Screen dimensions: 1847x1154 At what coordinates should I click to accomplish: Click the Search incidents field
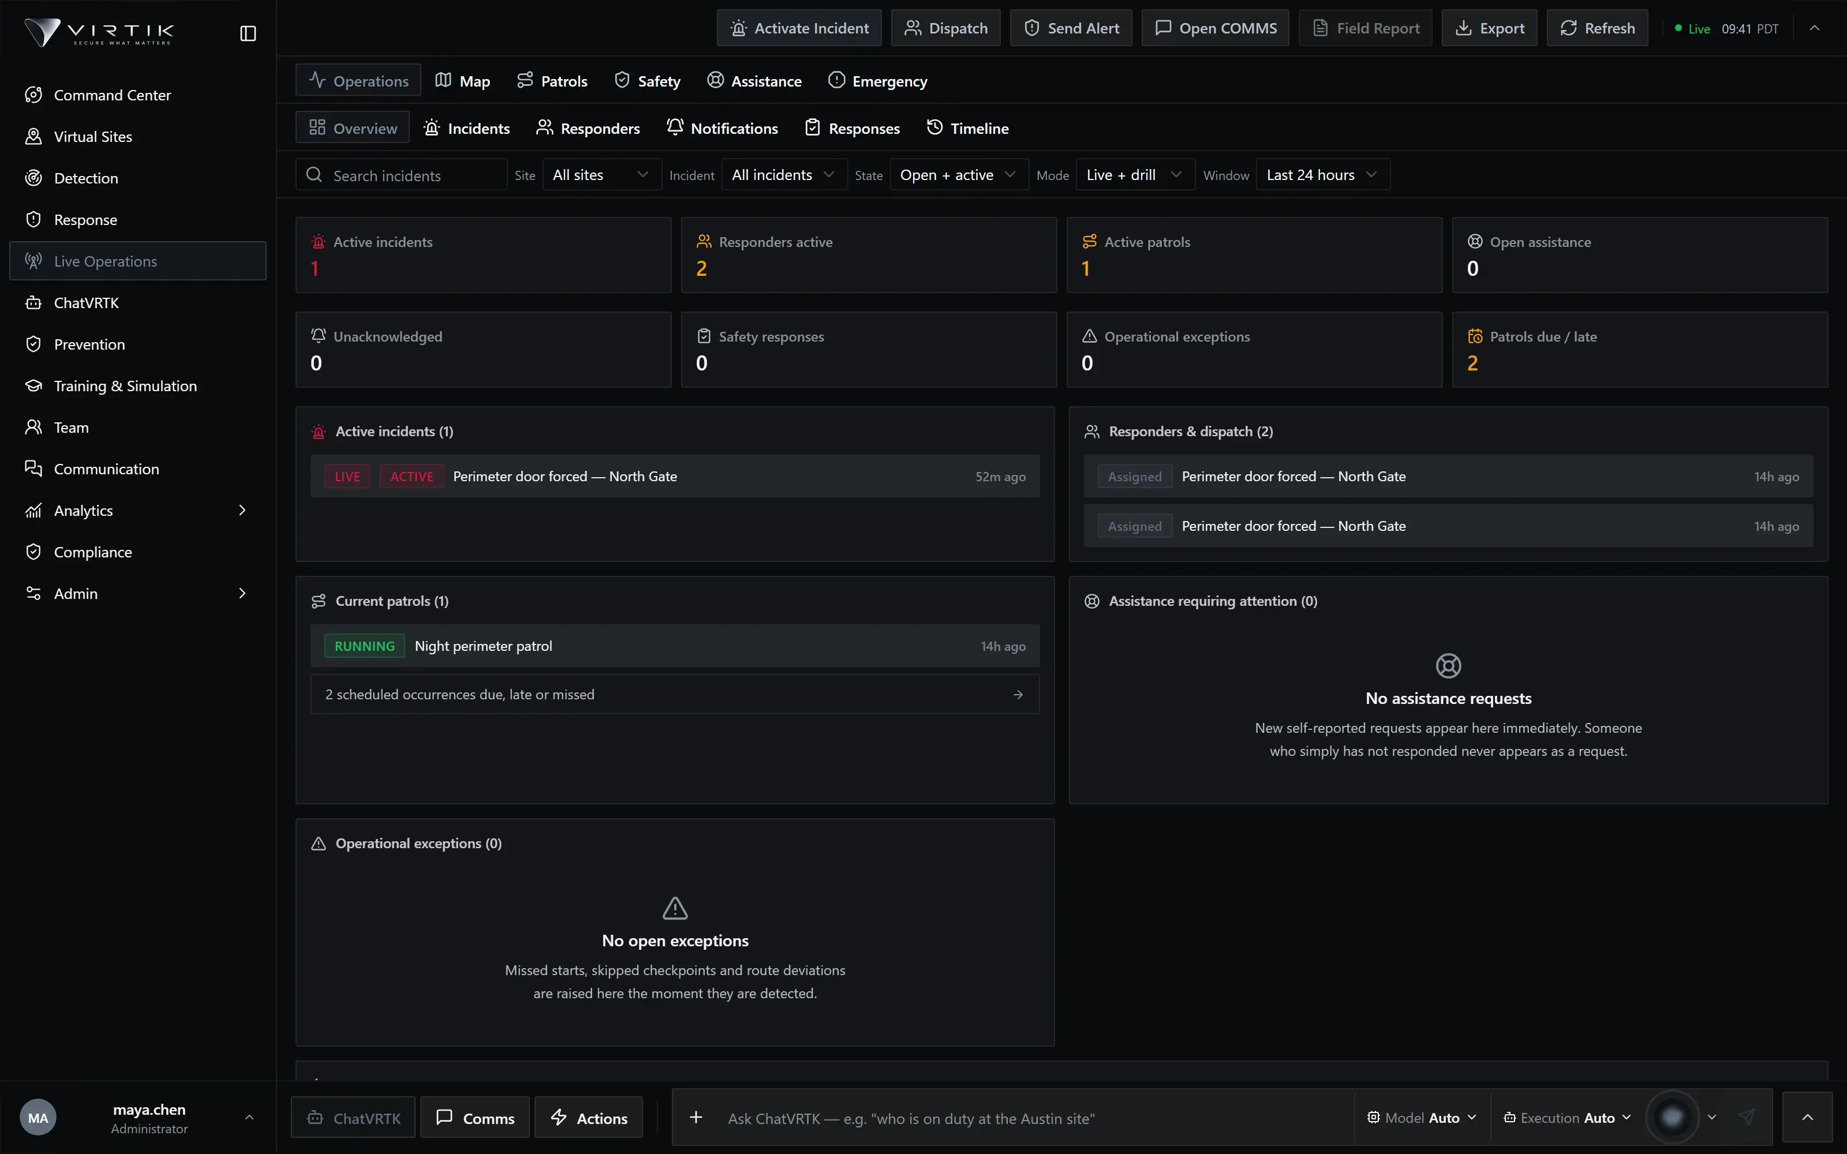coord(402,175)
